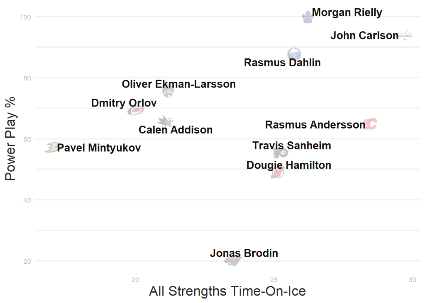Image resolution: width=425 pixels, height=303 pixels.
Task: Click the Philadelphia Flyers logo
Action: coord(280,153)
